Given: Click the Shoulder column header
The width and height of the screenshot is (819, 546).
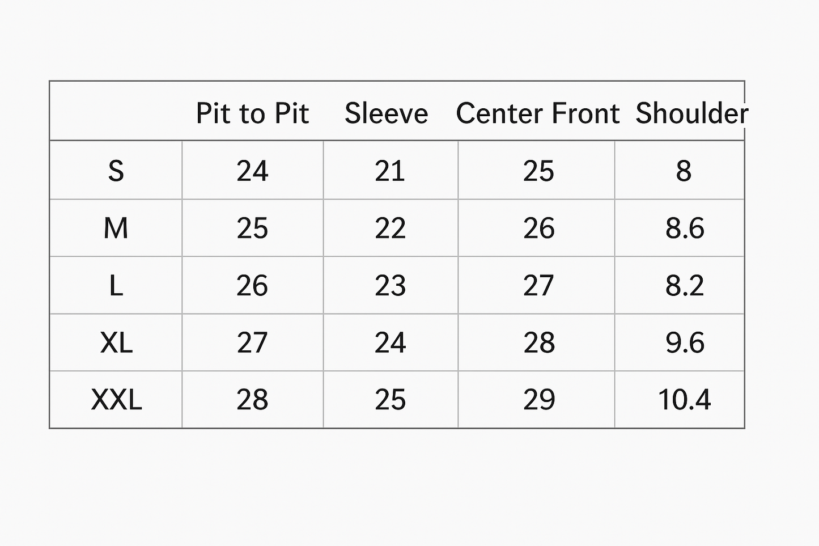Looking at the screenshot, I should 691,113.
